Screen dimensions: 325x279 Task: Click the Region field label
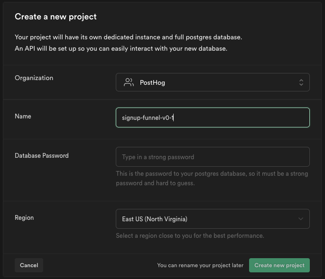point(24,217)
